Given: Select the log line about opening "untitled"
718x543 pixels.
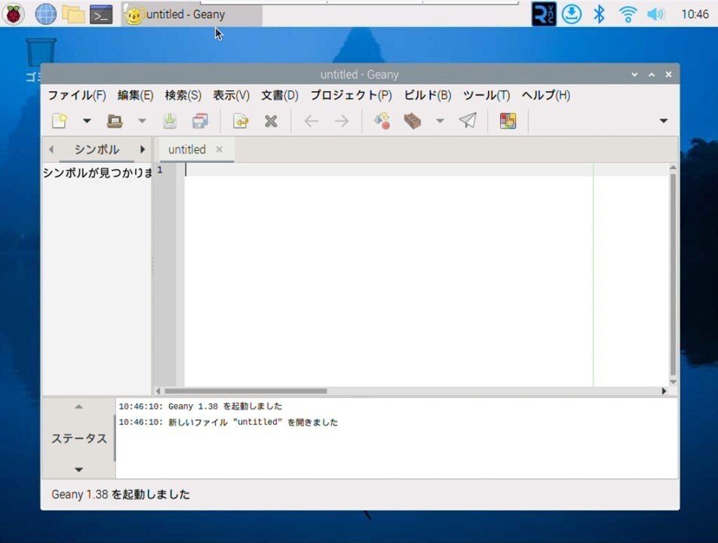Looking at the screenshot, I should pyautogui.click(x=228, y=422).
